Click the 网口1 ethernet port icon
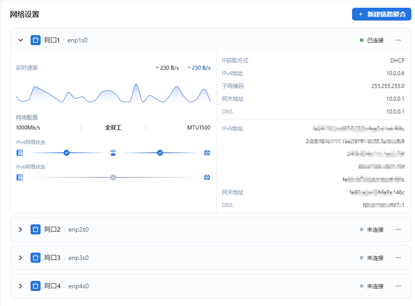Image resolution: width=415 pixels, height=306 pixels. click(36, 40)
